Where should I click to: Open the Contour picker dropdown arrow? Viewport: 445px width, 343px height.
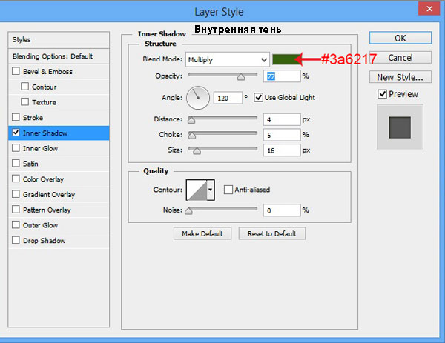(x=211, y=190)
